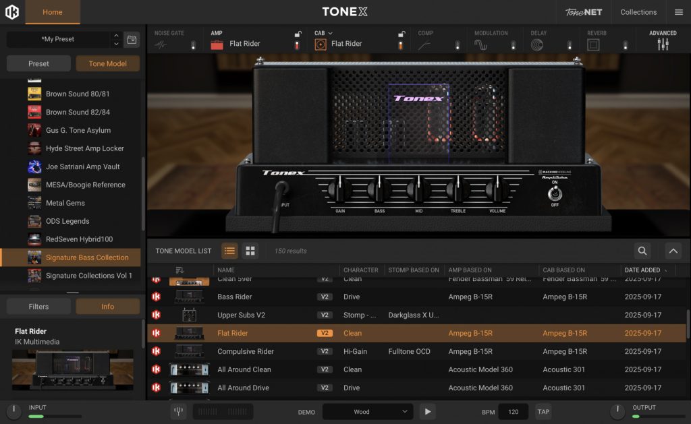Play the demo loop
Screen dimensions: 691x424
click(427, 412)
